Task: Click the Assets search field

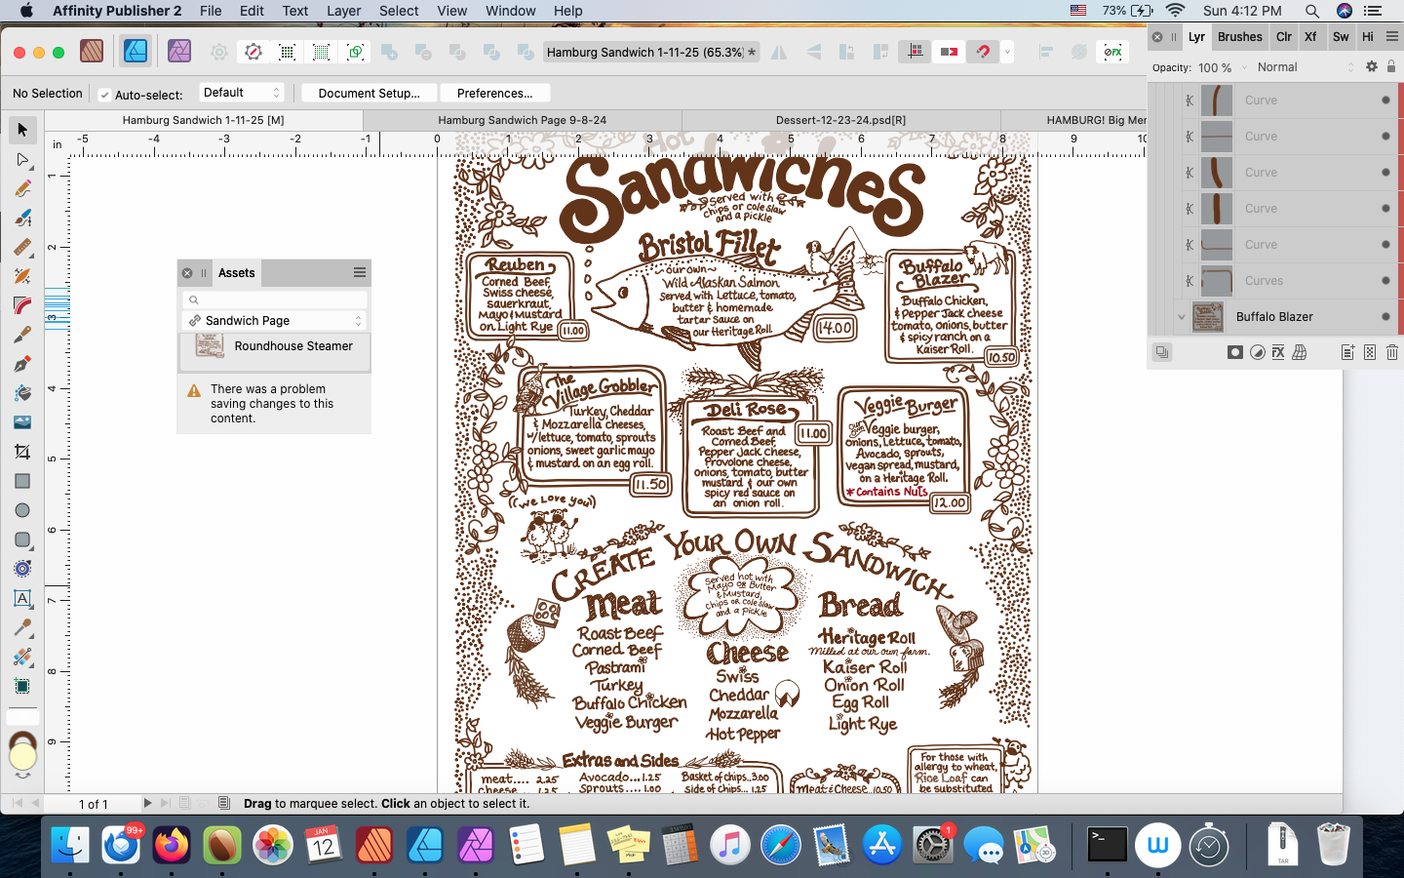Action: point(275,299)
